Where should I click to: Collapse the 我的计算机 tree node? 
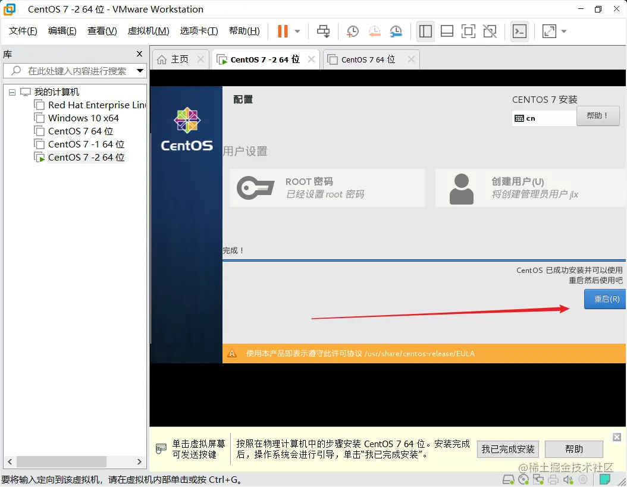(12, 92)
